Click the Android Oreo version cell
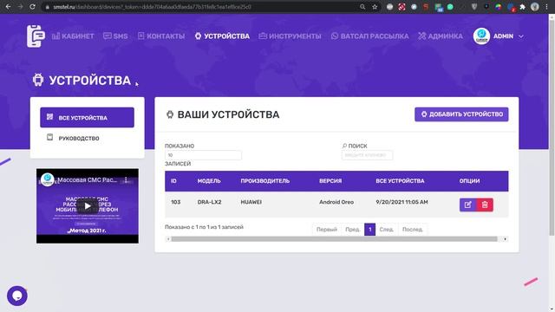Screen dimensions: 555x312 tap(336, 202)
